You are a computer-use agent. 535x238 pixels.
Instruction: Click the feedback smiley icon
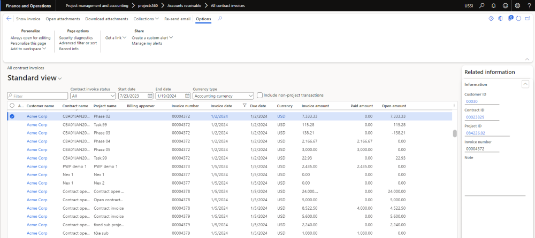click(505, 5)
